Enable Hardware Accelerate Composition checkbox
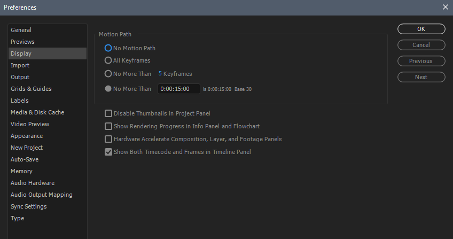 [108, 139]
